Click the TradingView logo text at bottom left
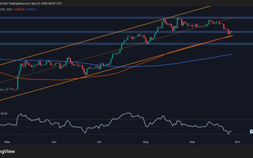This screenshot has width=253, height=158. pyautogui.click(x=7, y=151)
